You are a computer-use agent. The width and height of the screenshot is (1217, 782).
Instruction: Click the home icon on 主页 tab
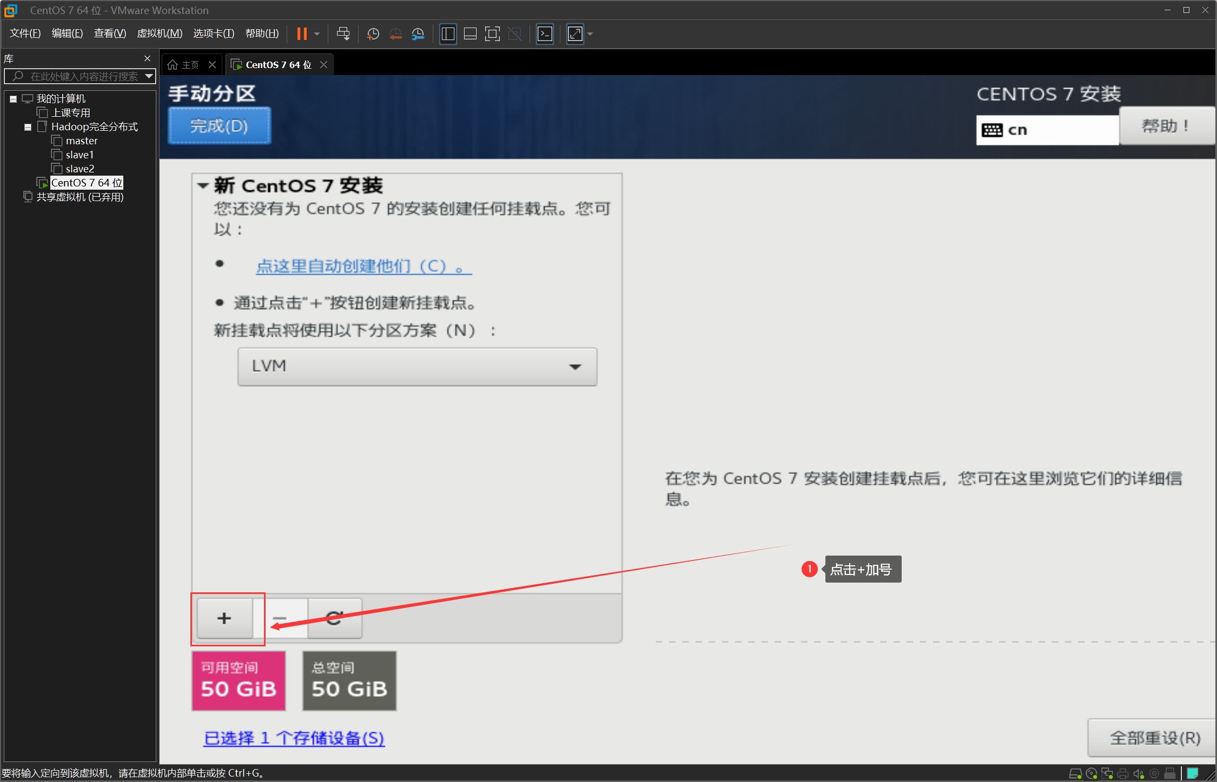(172, 65)
